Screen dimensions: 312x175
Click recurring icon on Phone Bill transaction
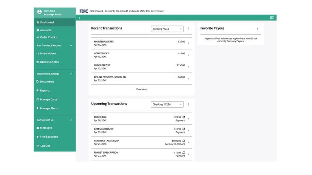coord(184,117)
